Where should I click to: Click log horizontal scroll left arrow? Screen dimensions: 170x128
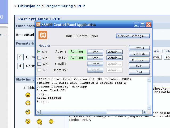click(38, 112)
